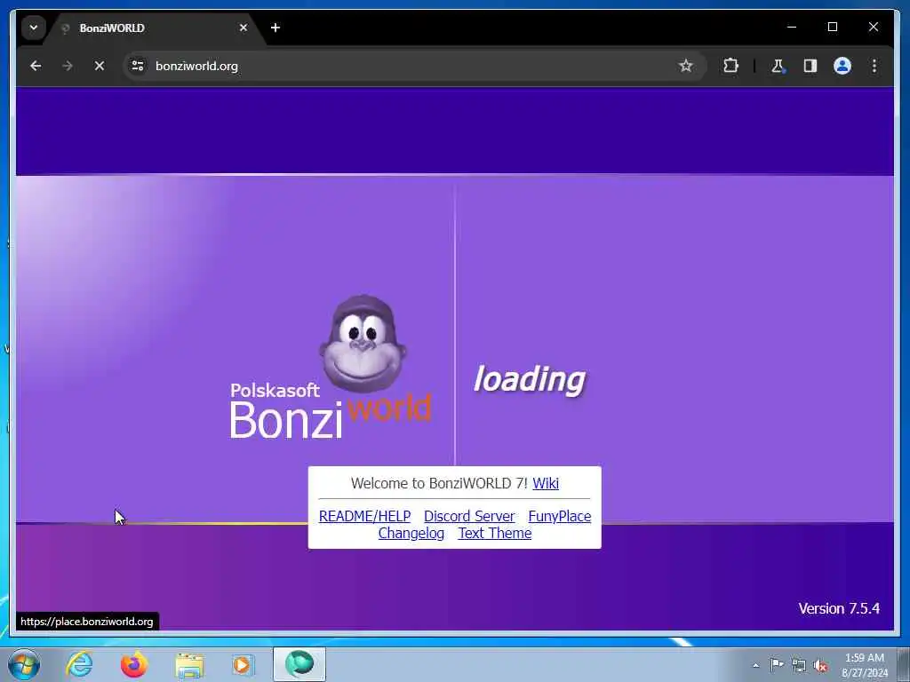Click the muted volume tray icon
The image size is (910, 682).
pos(820,665)
